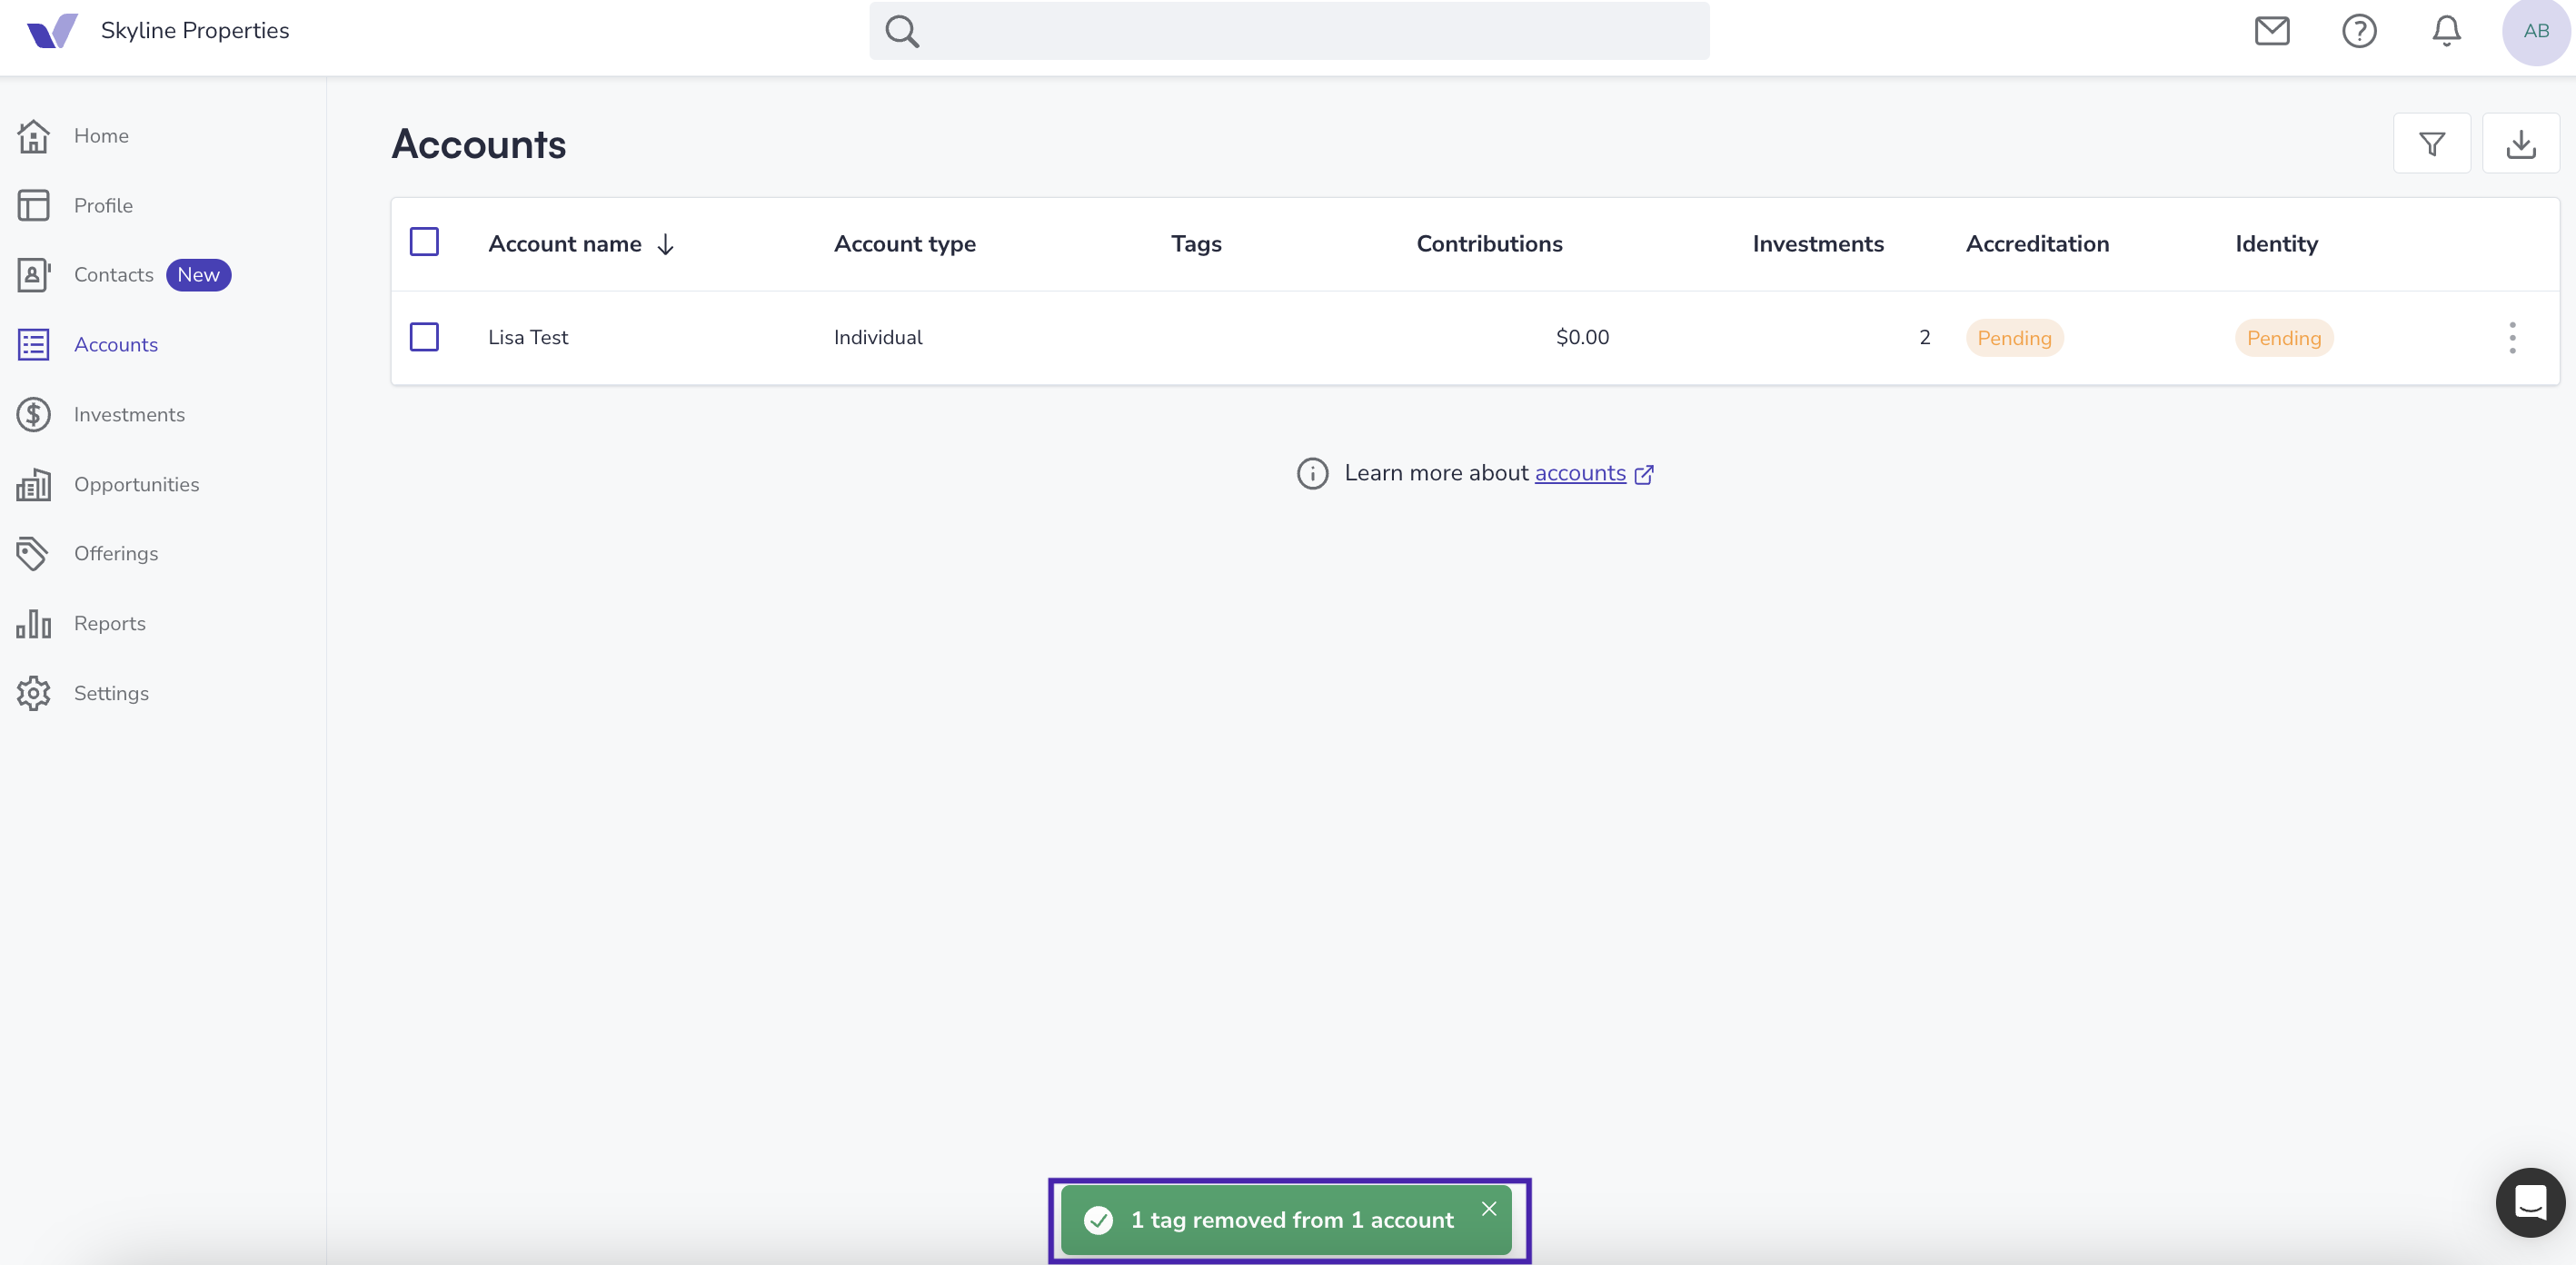Click the Home house icon in the sidebar

click(33, 136)
